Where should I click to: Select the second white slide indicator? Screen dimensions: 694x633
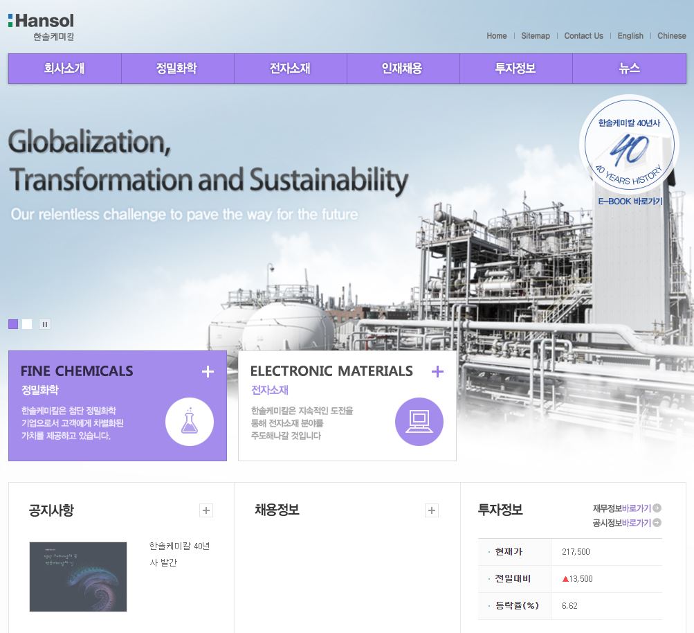coord(27,324)
